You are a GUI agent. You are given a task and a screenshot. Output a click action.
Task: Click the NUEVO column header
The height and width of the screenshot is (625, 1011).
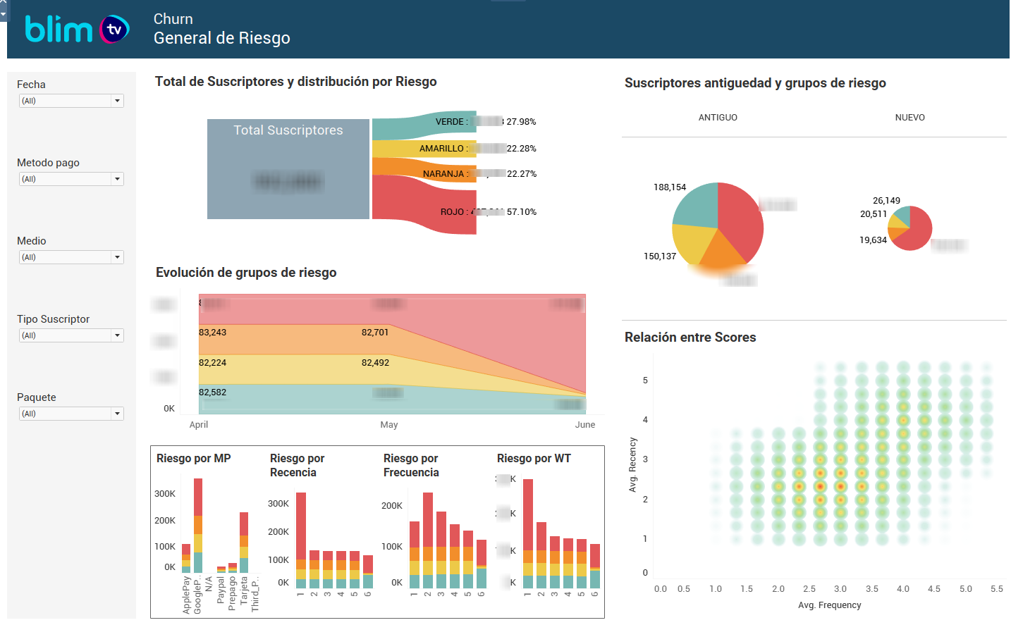click(909, 118)
